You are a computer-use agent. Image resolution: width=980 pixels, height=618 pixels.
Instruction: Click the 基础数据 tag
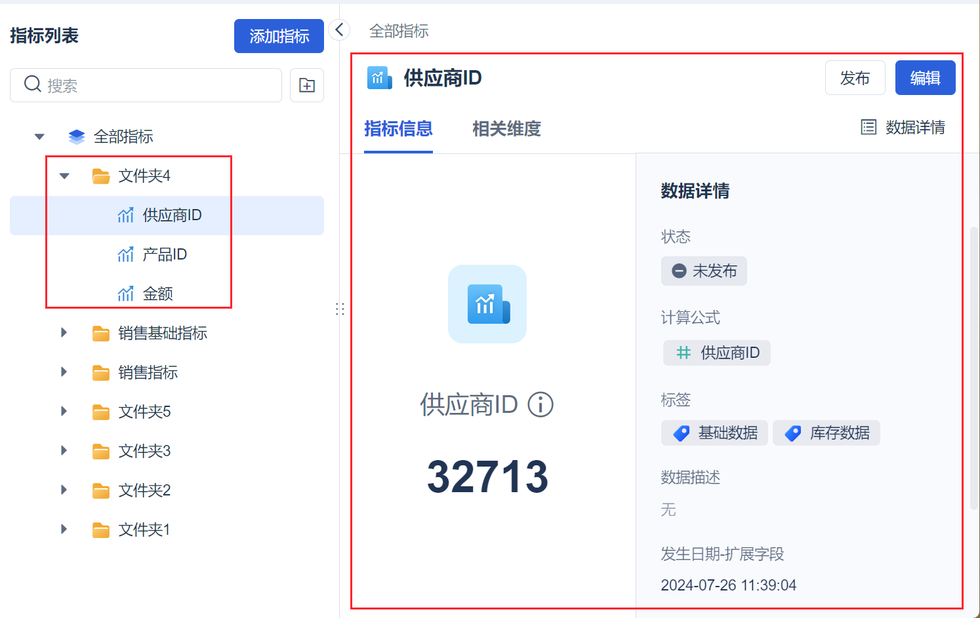pyautogui.click(x=714, y=433)
